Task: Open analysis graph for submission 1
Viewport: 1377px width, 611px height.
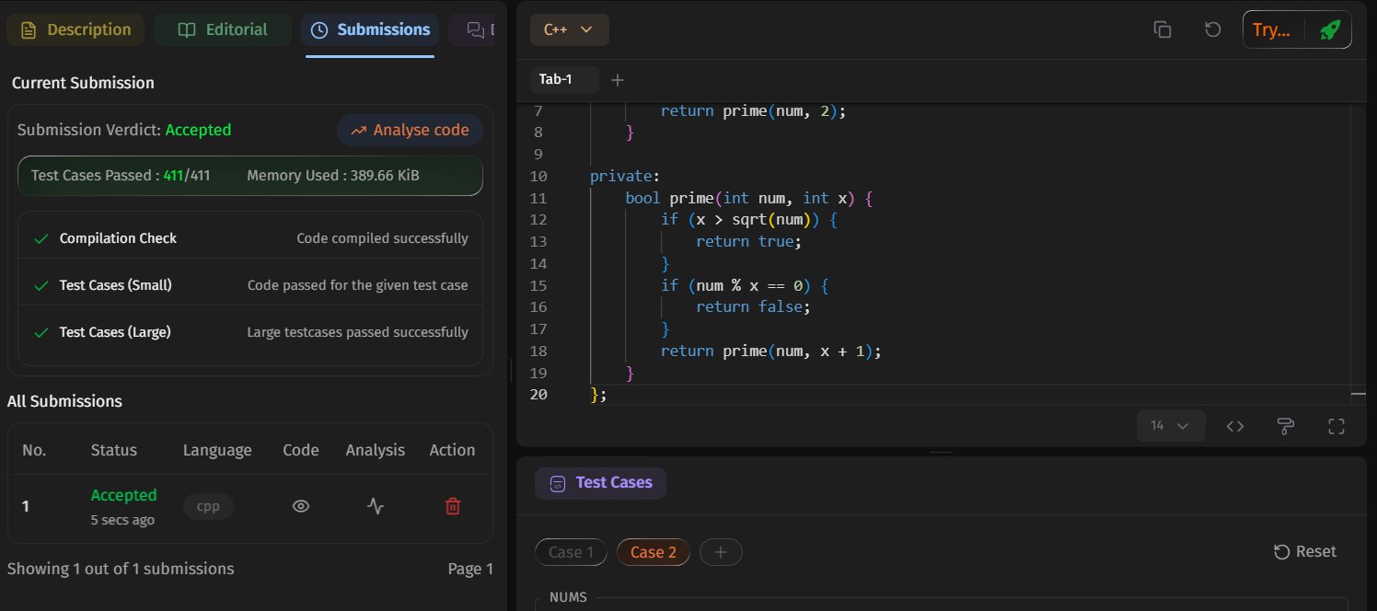Action: pos(375,505)
